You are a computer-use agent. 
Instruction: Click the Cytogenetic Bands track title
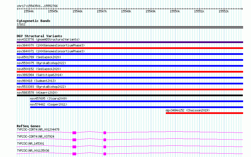(34, 21)
